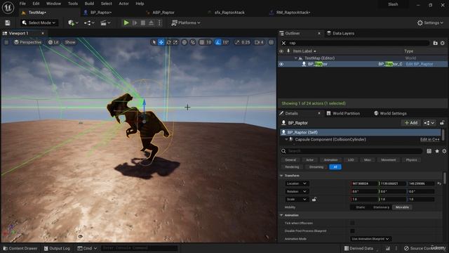449x253 pixels.
Task: Switch to the BP_Raptor tab
Action: click(x=101, y=13)
